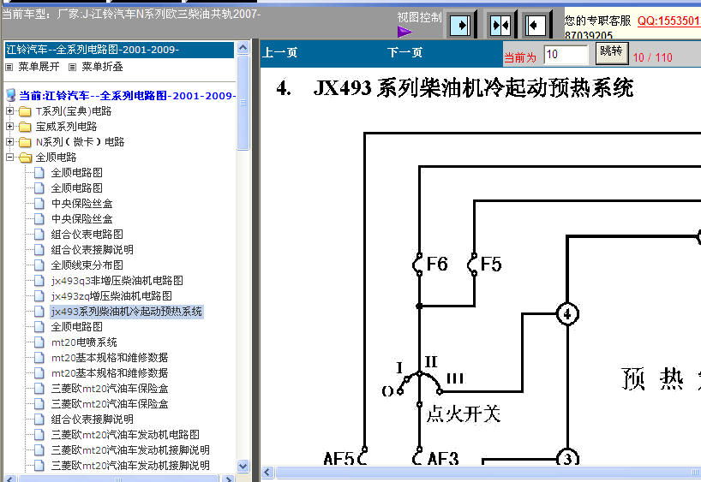701x482 pixels.
Task: Select jx493系列柴油机冷起动预热系统 item
Action: click(127, 312)
